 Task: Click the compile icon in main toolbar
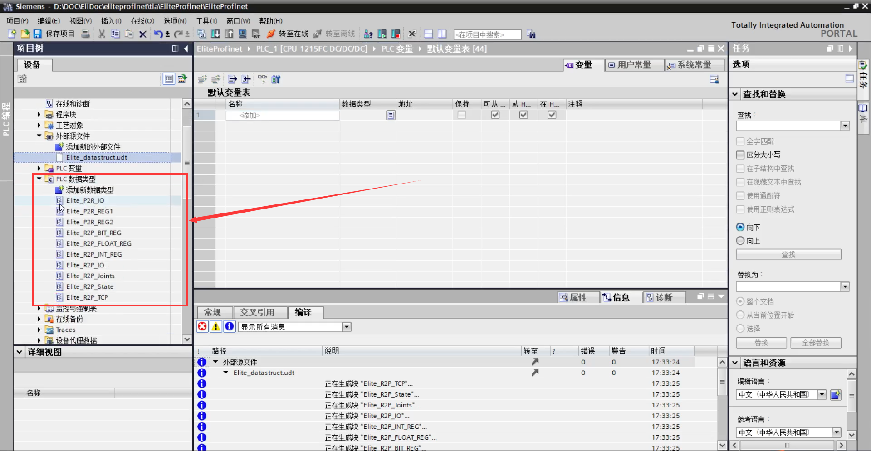pyautogui.click(x=201, y=34)
